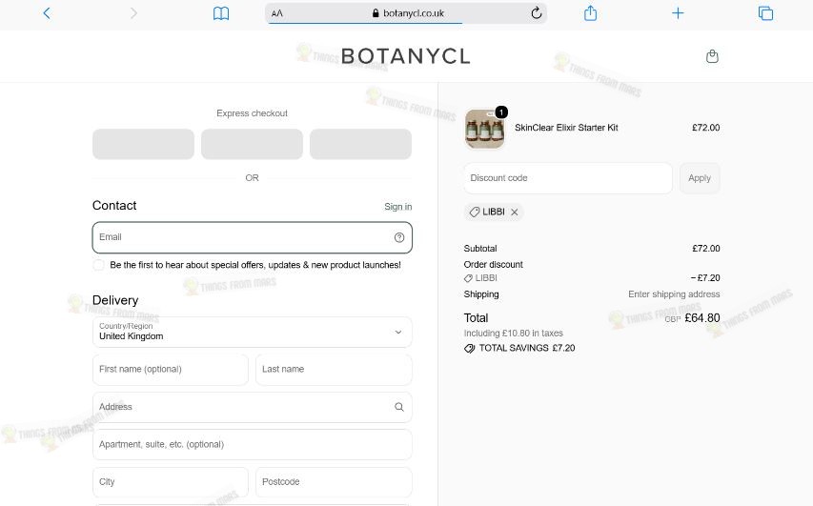Screen dimensions: 813x506
Task: Open a new tab with the plus icon
Action: [x=678, y=13]
